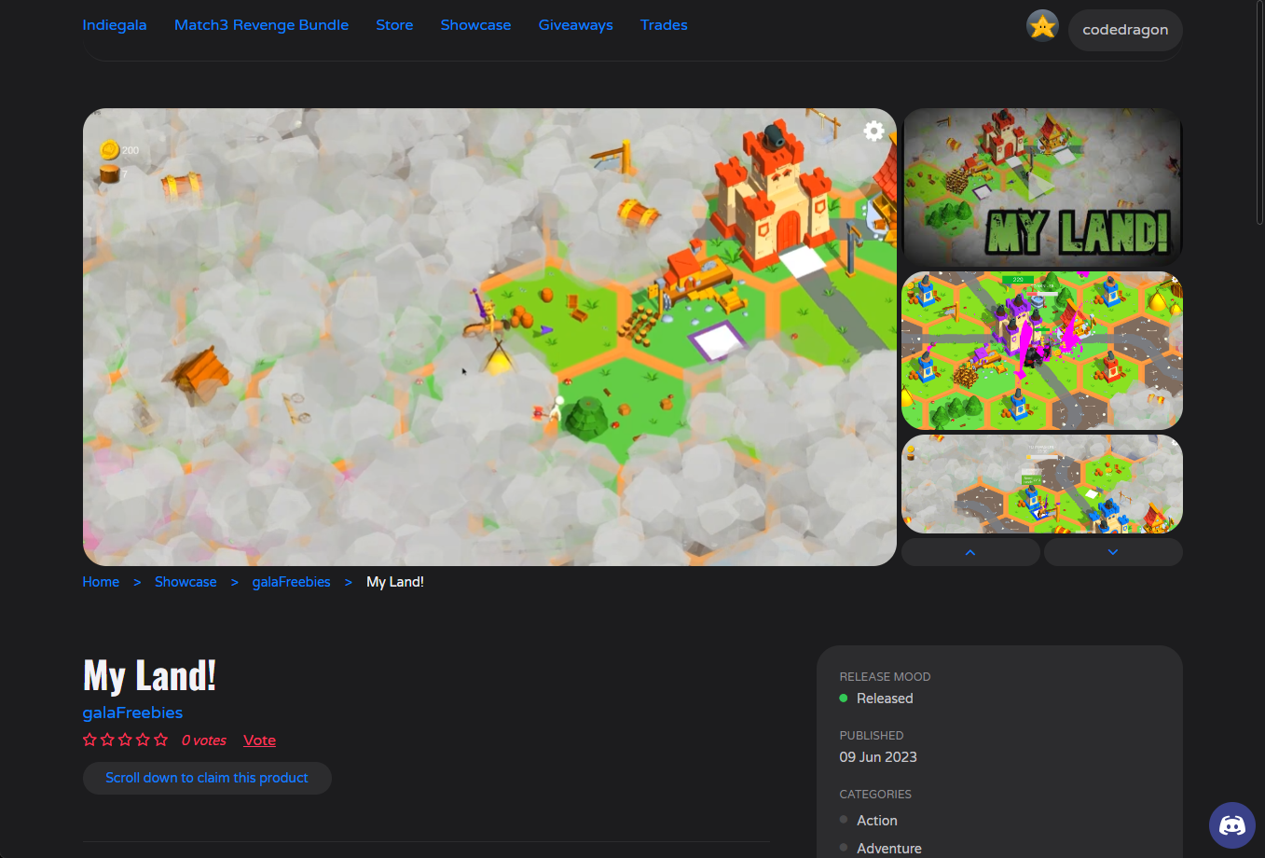
Task: Go to Showcase in breadcrumb
Action: (186, 582)
